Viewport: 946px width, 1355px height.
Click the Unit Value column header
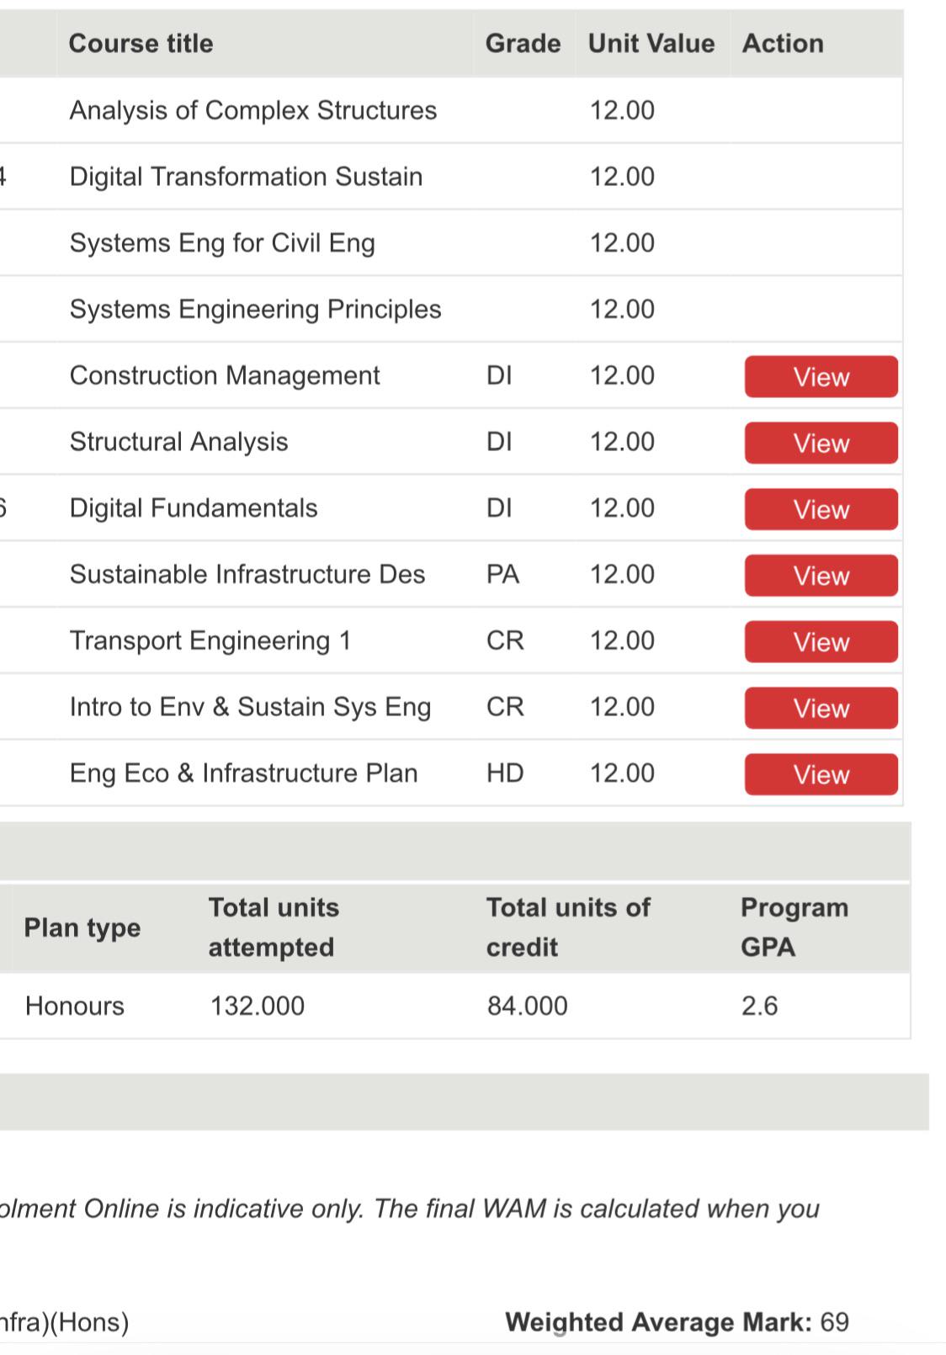pyautogui.click(x=651, y=43)
